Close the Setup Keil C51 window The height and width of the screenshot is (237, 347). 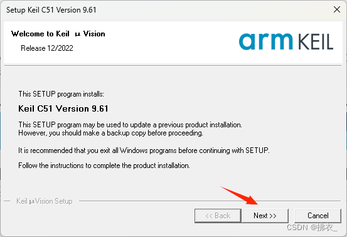[x=337, y=9]
